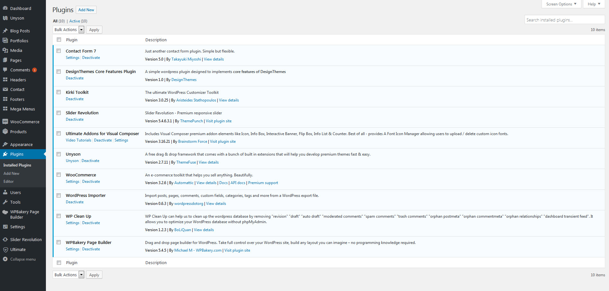609x291 pixels.
Task: Check the Contact Form 7 checkbox
Action: point(59,51)
